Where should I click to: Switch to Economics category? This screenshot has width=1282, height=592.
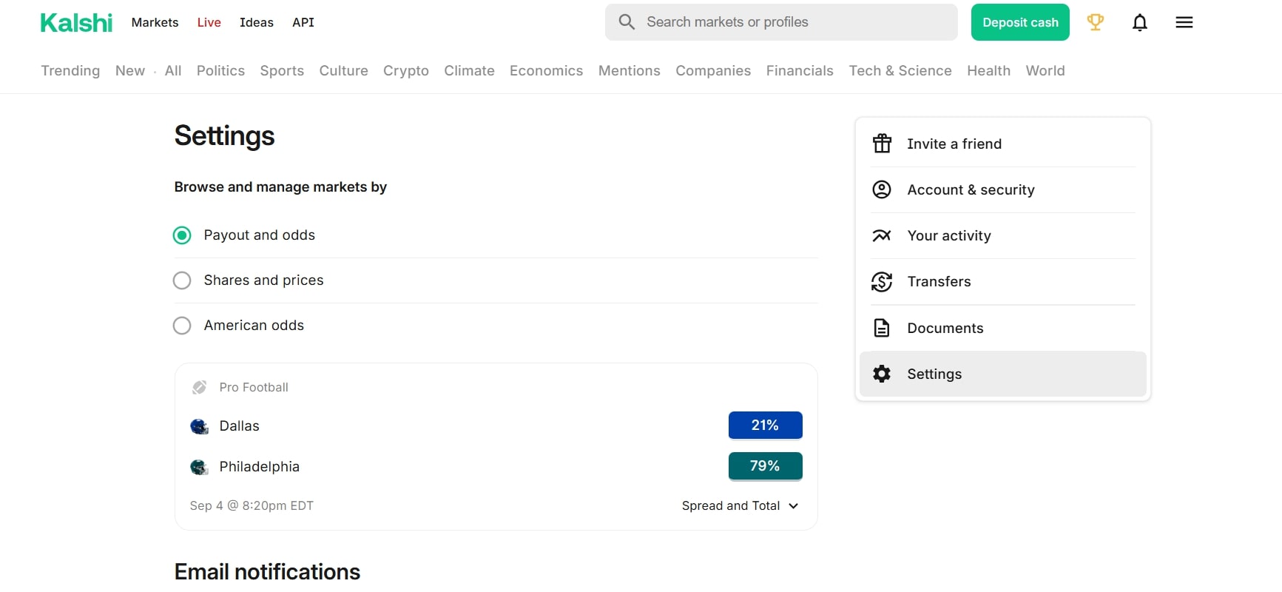pos(546,70)
